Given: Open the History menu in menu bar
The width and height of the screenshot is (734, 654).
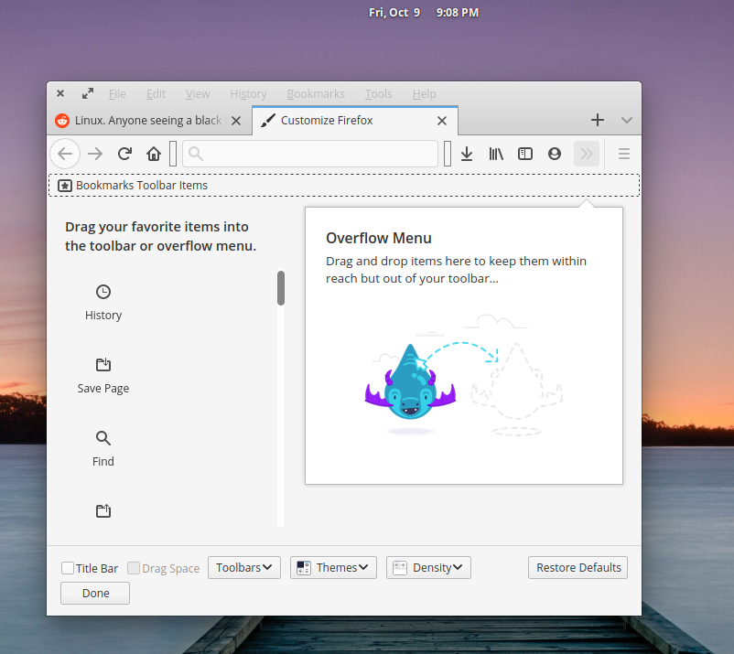Looking at the screenshot, I should point(248,94).
